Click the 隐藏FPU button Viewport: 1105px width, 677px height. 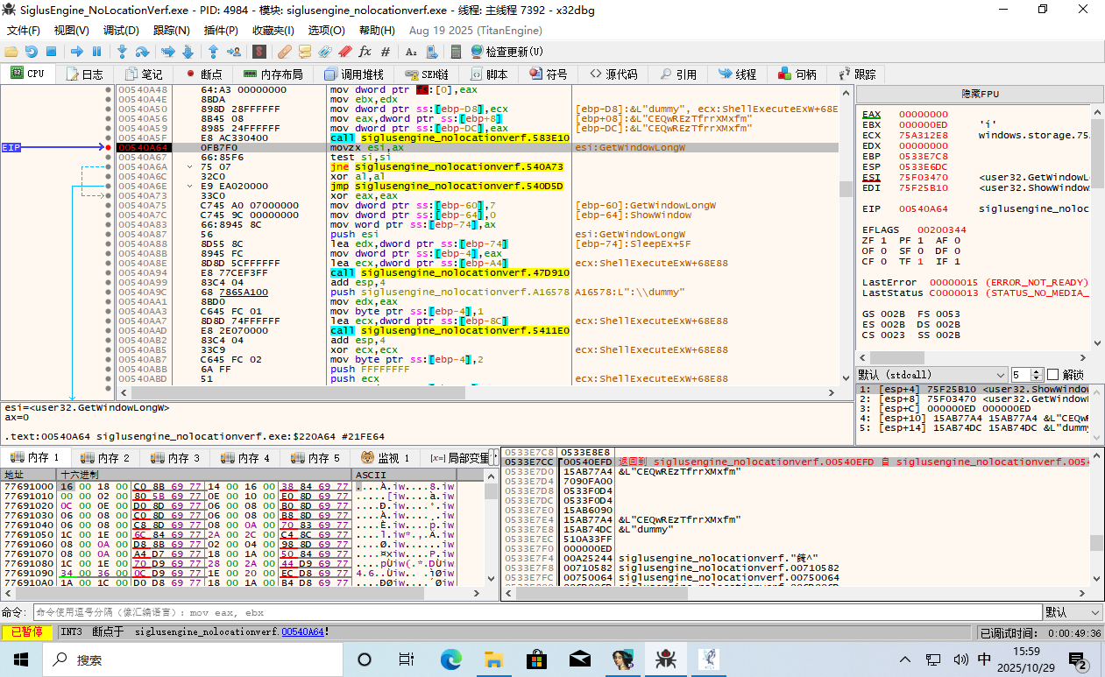tap(980, 95)
